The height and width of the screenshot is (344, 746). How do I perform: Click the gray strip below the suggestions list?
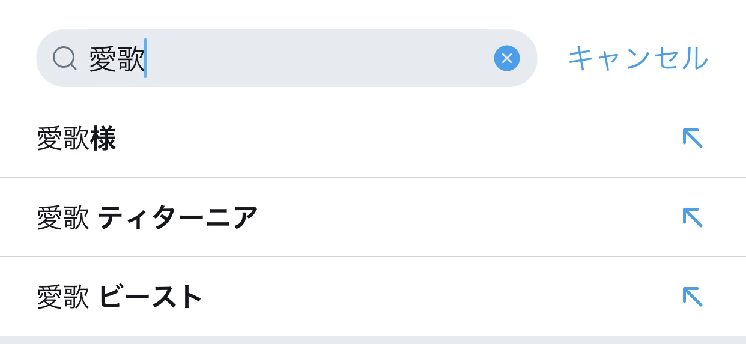[372, 340]
